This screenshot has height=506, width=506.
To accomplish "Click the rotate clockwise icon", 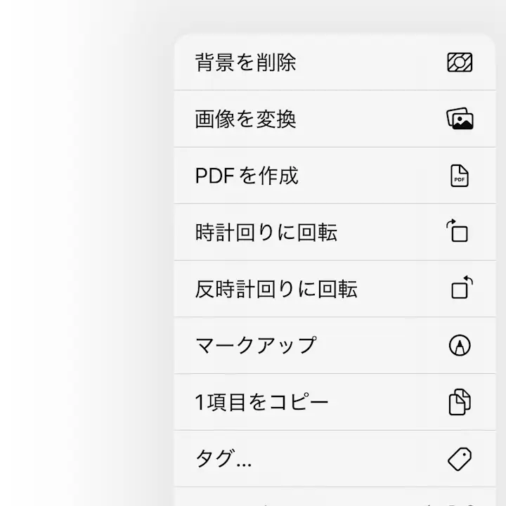I will (458, 231).
